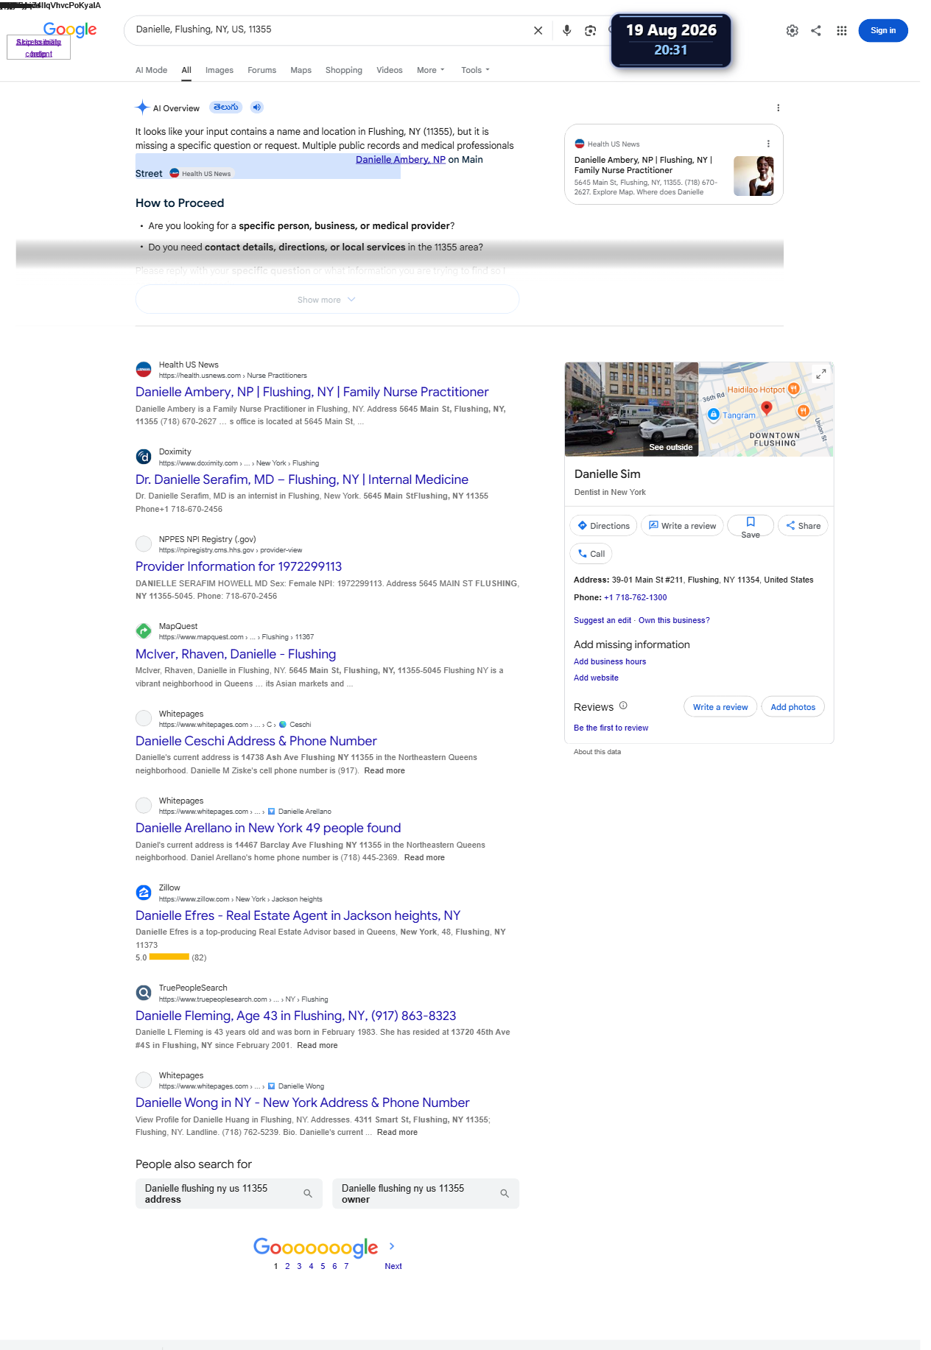This screenshot has height=1350, width=931.
Task: Clear the search box with the X icon
Action: (538, 30)
